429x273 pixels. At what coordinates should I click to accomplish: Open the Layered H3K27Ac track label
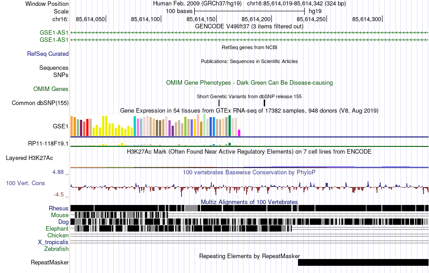pos(29,158)
